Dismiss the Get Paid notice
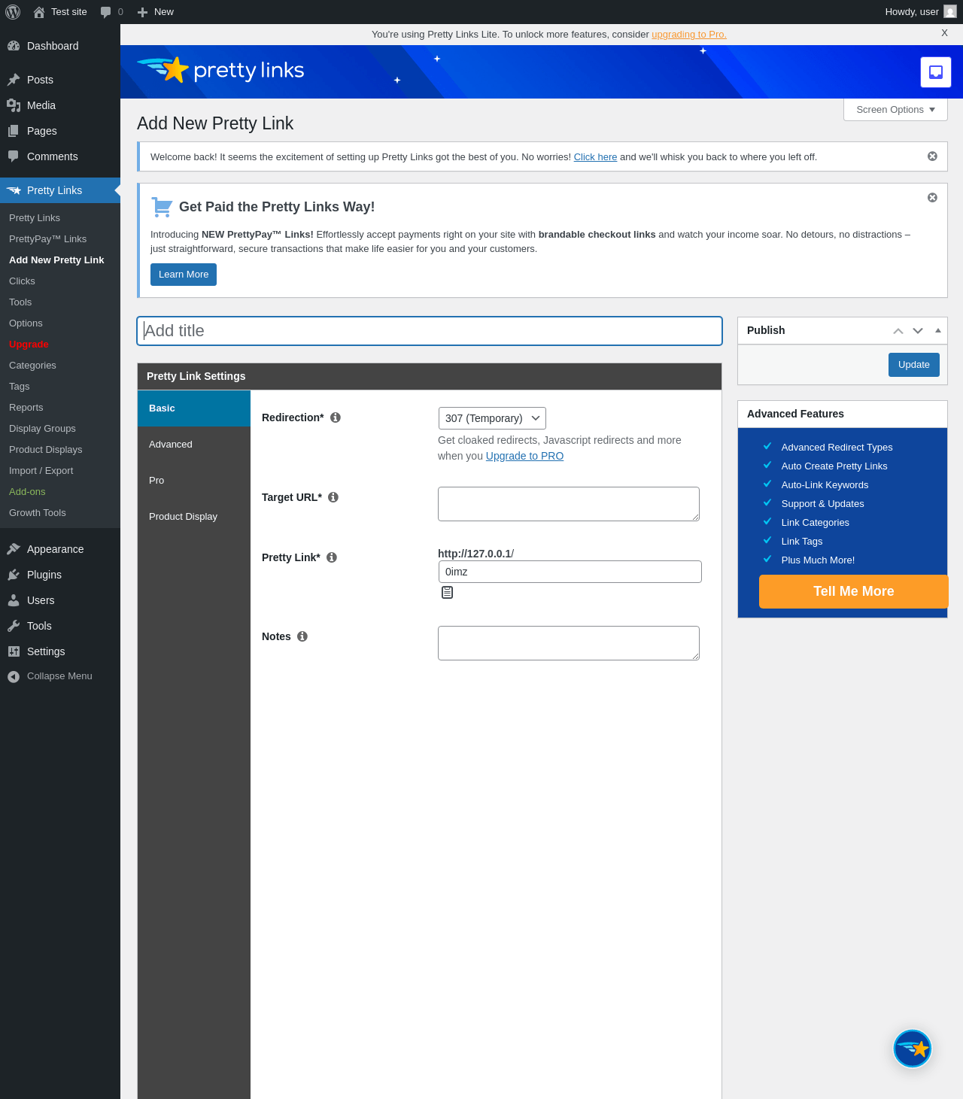The height and width of the screenshot is (1099, 963). 932,198
